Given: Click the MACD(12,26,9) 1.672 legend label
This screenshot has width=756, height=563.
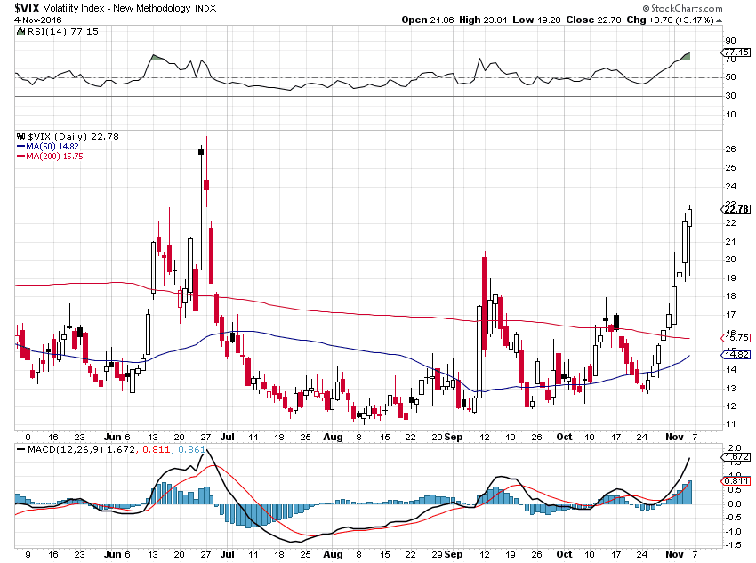Looking at the screenshot, I should click(x=82, y=449).
